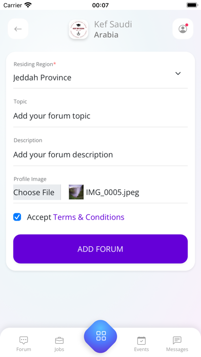The image size is (201, 357).
Task: Switch to the Messages tab label
Action: point(177,349)
